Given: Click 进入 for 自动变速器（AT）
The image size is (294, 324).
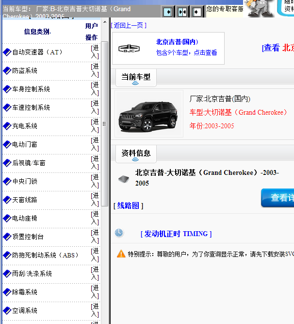Looking at the screenshot, I should [x=95, y=52].
